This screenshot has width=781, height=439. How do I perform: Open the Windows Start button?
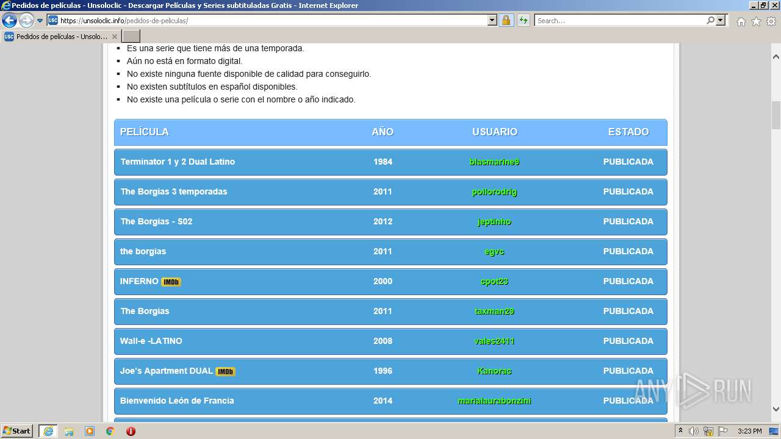click(17, 430)
